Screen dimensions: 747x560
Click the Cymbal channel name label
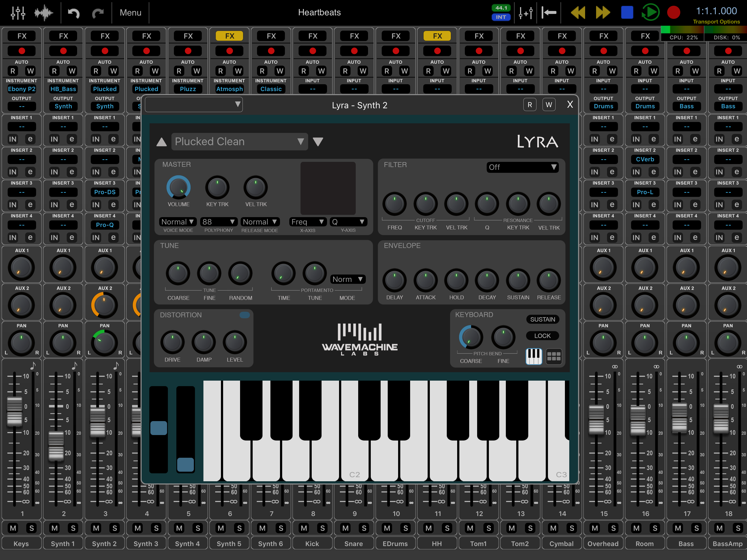click(x=561, y=543)
